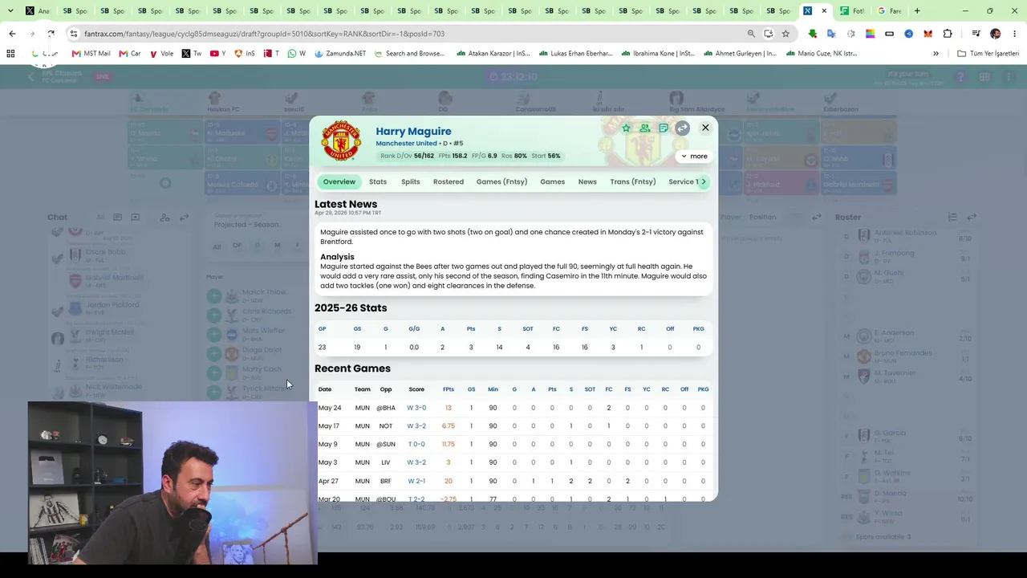This screenshot has height=578, width=1027.
Task: Go back in browser history
Action: click(x=12, y=34)
